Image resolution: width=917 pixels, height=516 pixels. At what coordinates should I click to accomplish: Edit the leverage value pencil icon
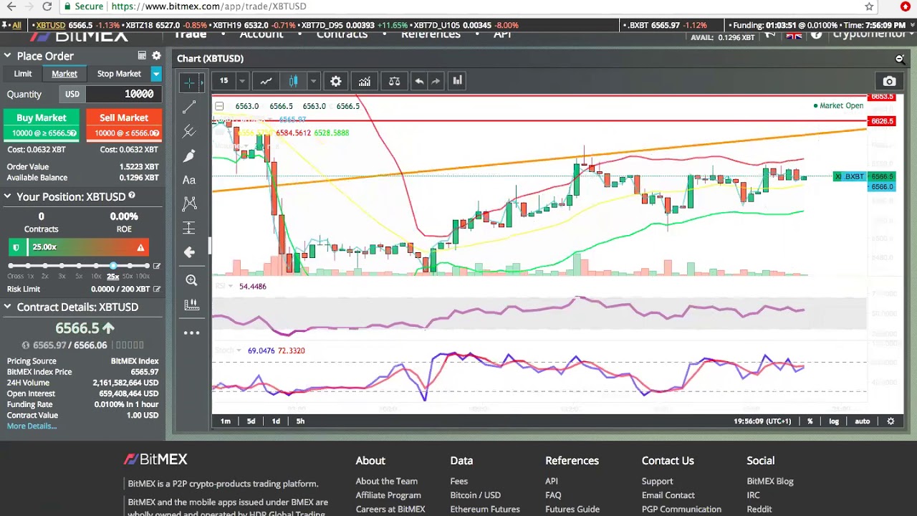tap(157, 267)
